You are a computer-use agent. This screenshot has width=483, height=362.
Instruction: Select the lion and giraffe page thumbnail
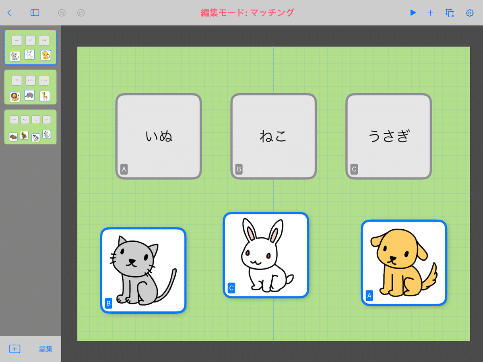tap(31, 87)
